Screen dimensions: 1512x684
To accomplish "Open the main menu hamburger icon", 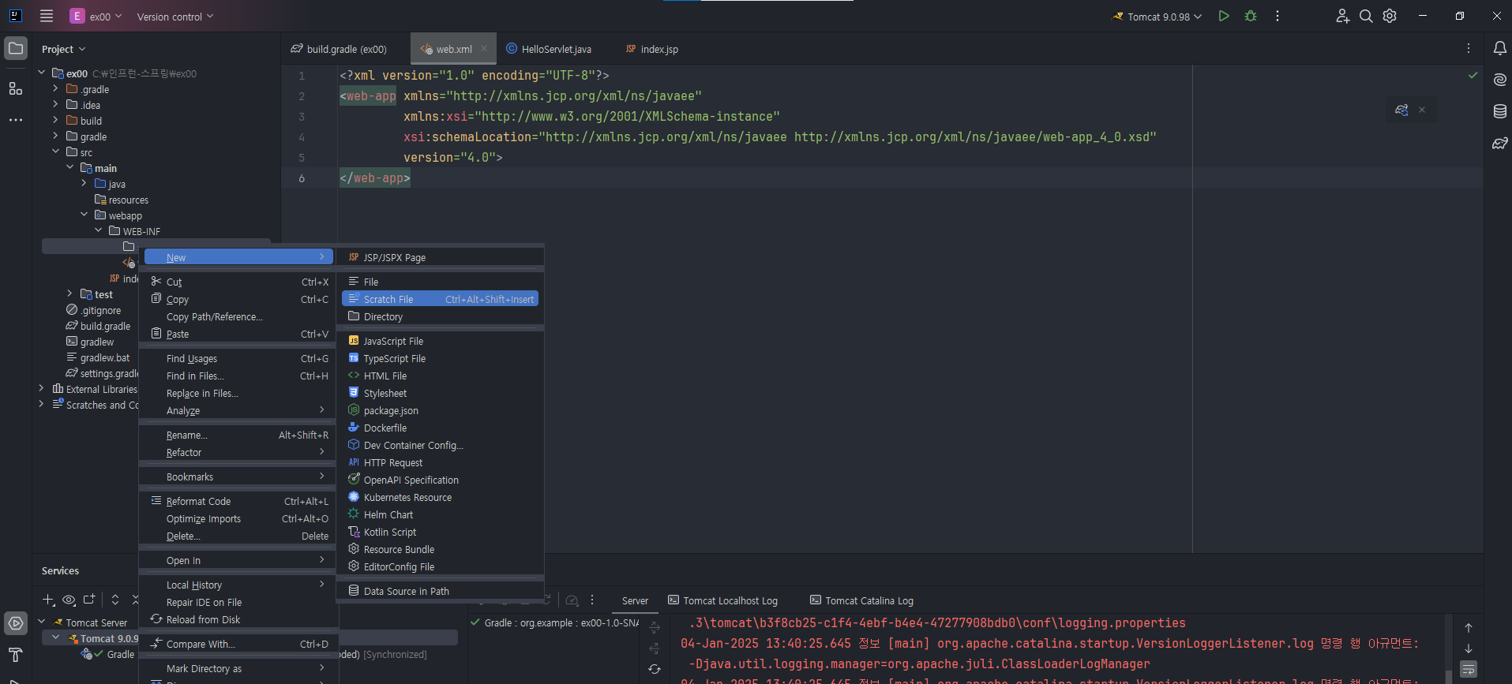I will pyautogui.click(x=47, y=16).
